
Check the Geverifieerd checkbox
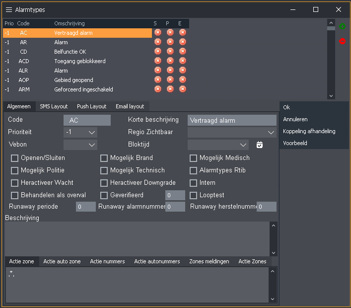click(x=104, y=195)
